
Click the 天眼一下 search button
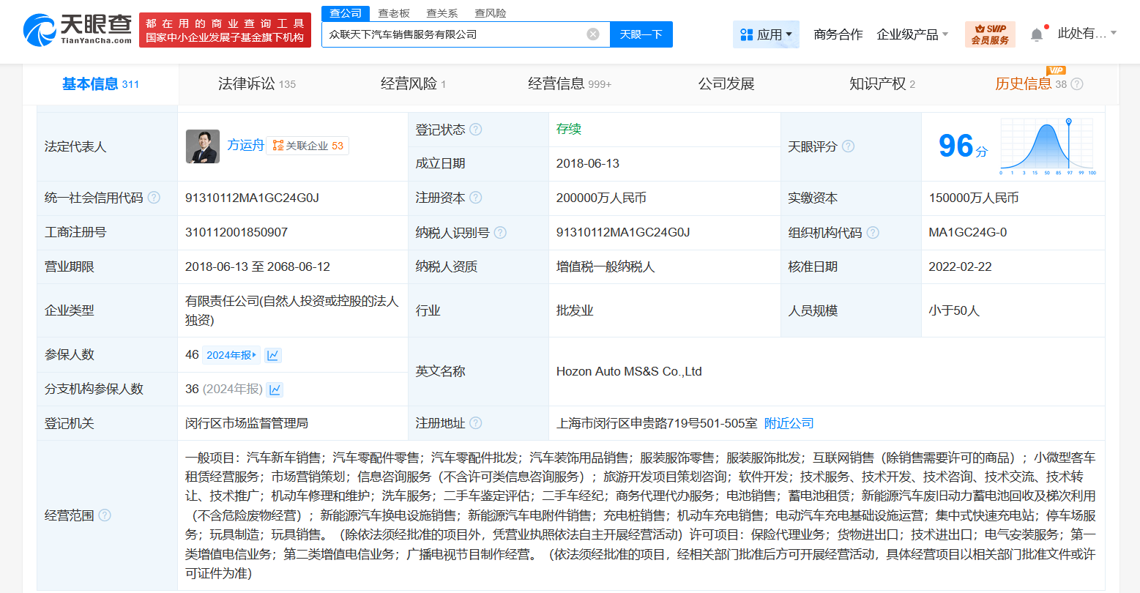641,34
